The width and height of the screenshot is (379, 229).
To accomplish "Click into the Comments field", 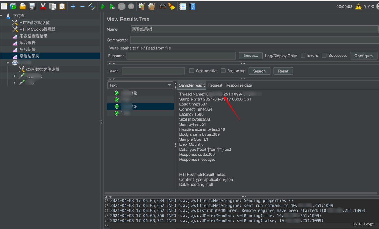I will (x=254, y=40).
